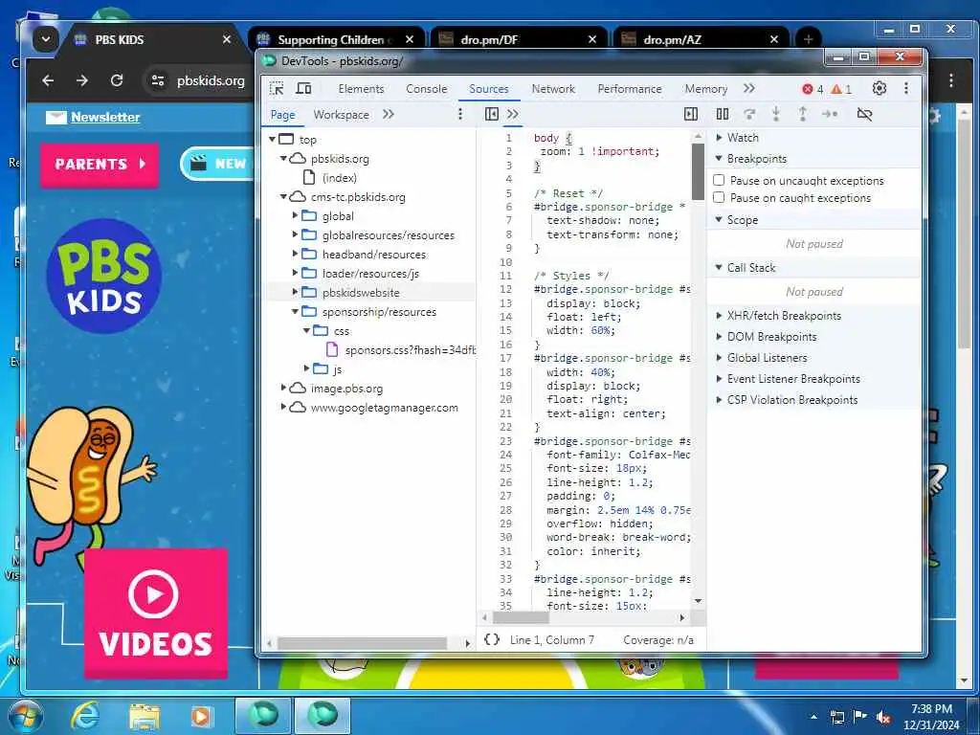Expand the image.pbs.org domain
Image resolution: width=980 pixels, height=735 pixels.
pos(283,388)
